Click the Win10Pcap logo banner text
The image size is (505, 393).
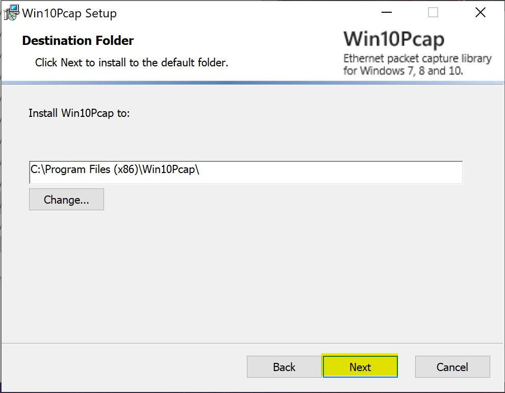[394, 39]
